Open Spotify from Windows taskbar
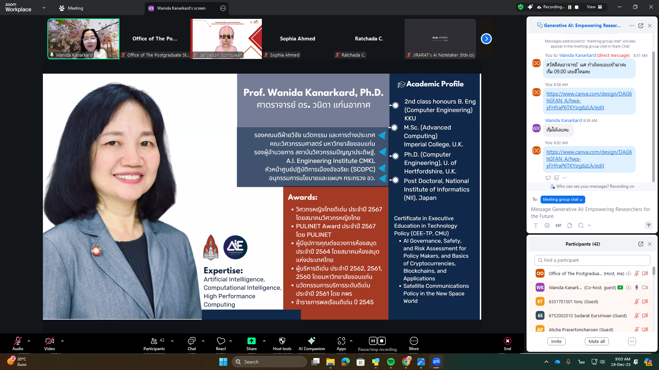The image size is (659, 370). 391,362
